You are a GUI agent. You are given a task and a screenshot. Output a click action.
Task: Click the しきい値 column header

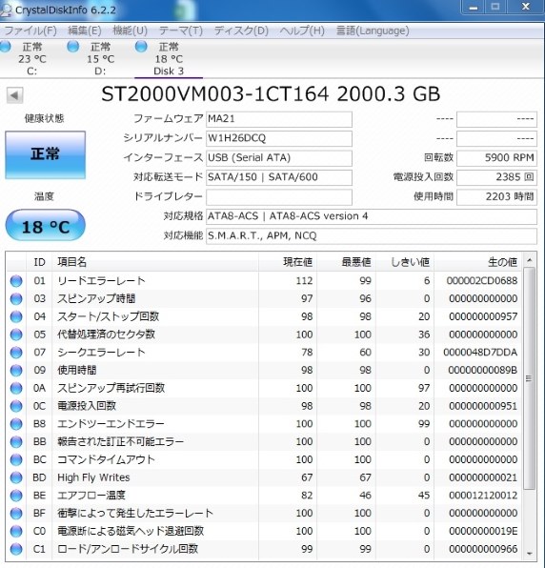tap(405, 262)
